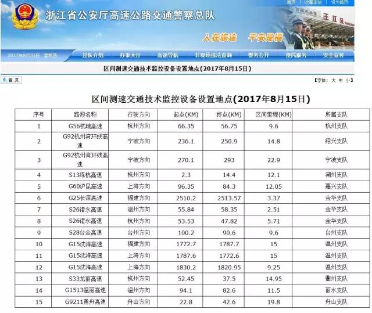
Task: Open the 办事大厅 menu
Action: click(130, 55)
